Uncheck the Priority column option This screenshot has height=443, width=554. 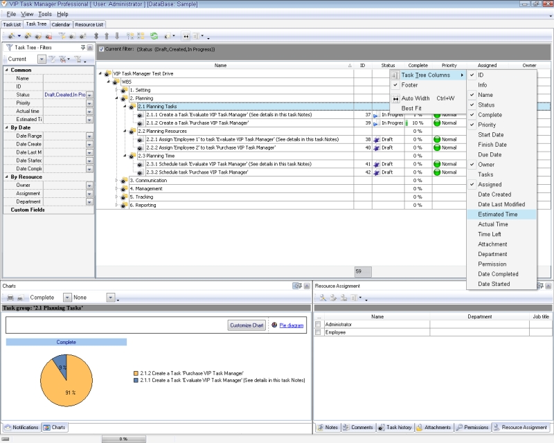coord(501,125)
